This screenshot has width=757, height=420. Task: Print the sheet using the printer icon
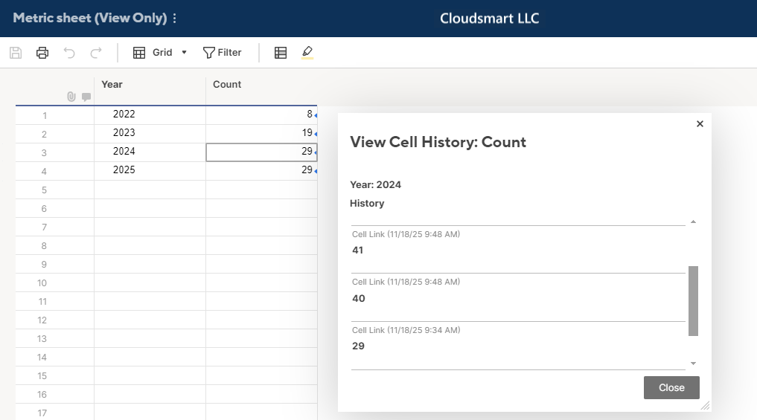click(x=42, y=53)
